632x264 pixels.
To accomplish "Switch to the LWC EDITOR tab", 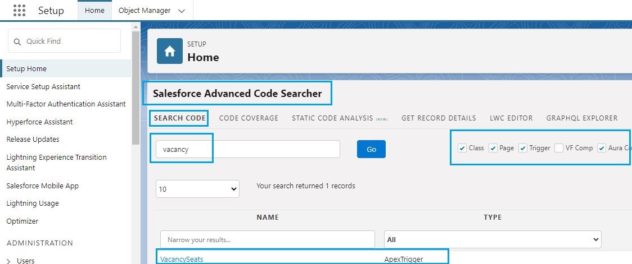I will pos(511,118).
